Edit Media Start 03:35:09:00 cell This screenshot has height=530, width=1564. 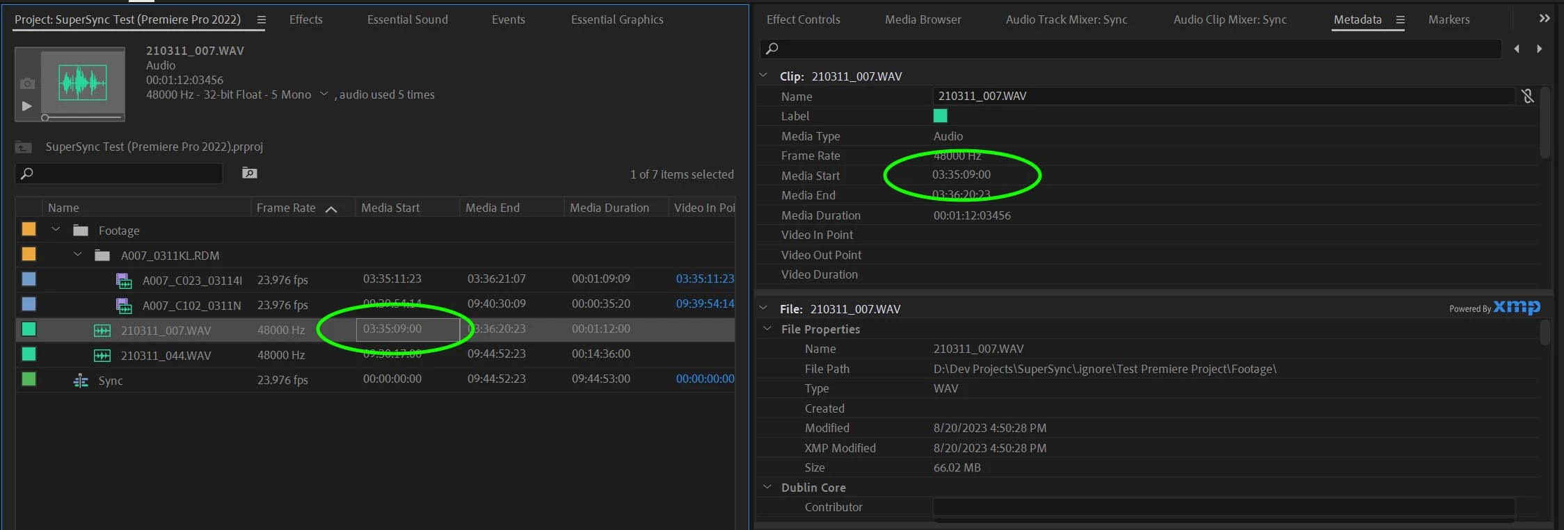tap(408, 329)
